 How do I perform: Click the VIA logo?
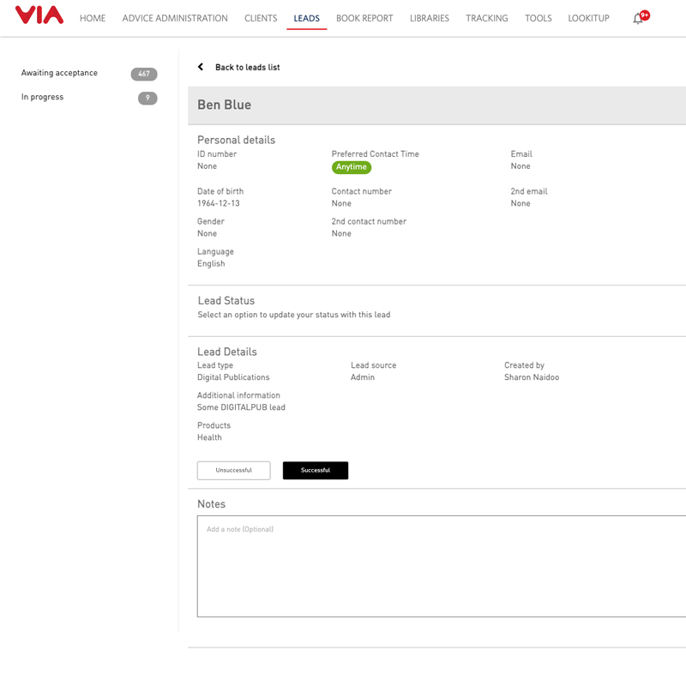pos(39,15)
